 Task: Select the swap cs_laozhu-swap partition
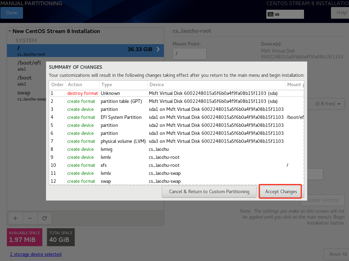[26, 96]
